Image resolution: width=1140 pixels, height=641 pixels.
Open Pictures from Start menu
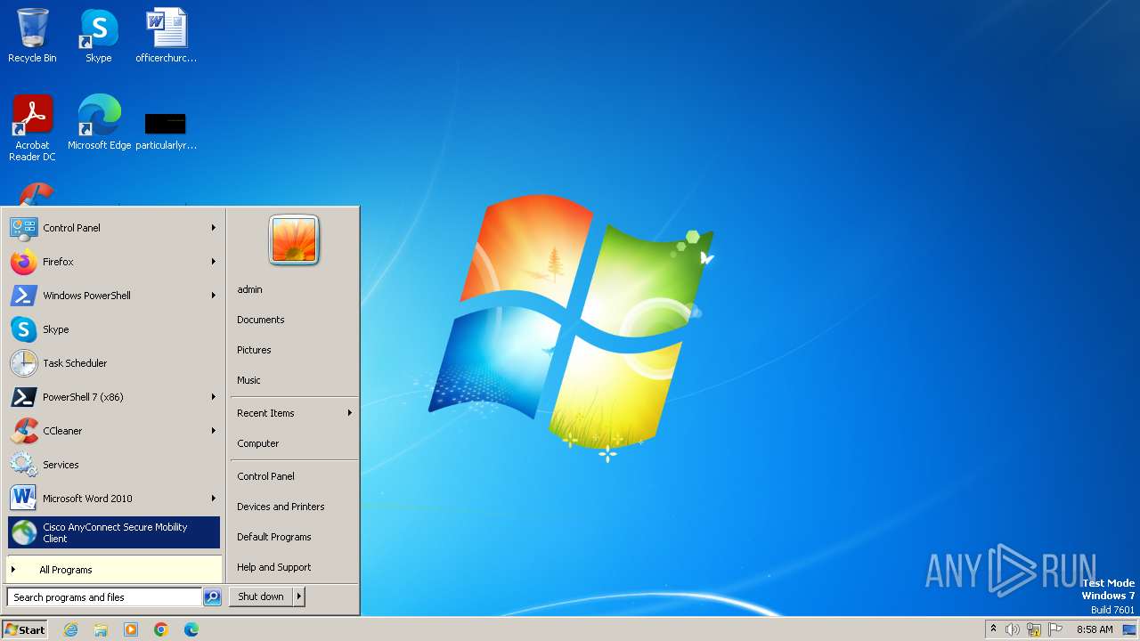coord(254,350)
